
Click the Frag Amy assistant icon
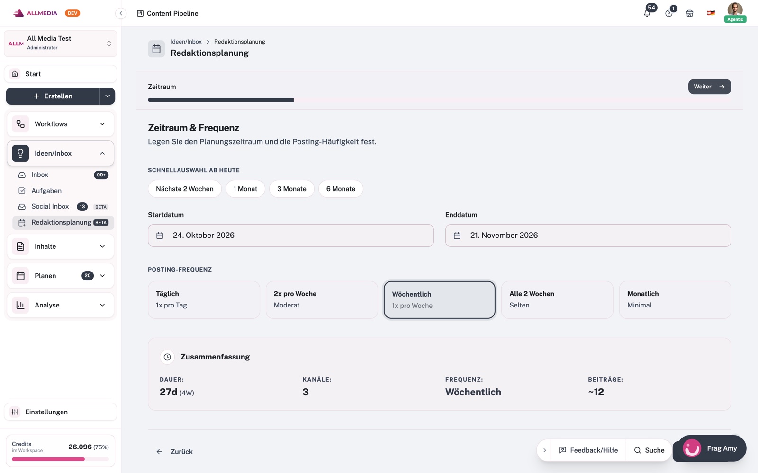click(x=692, y=448)
